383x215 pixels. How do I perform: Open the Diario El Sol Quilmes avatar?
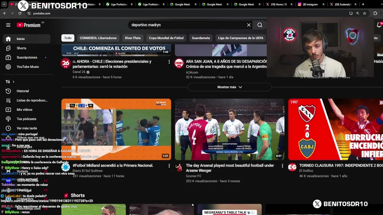click(x=66, y=167)
